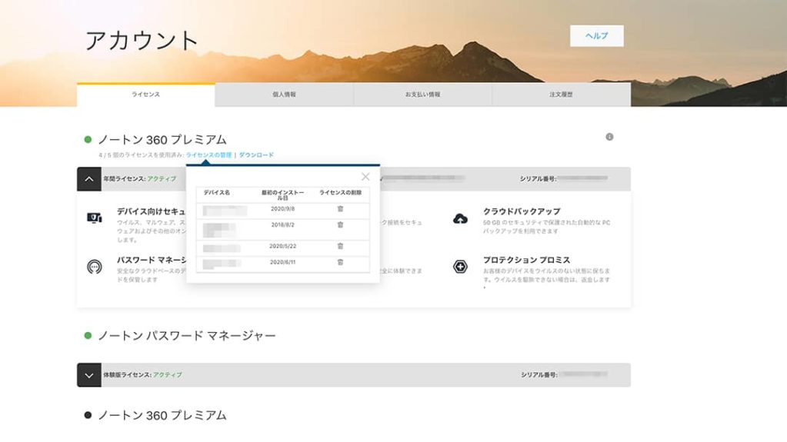
Task: Expand the 体験版ライセンス section chevron
Action: click(x=88, y=375)
